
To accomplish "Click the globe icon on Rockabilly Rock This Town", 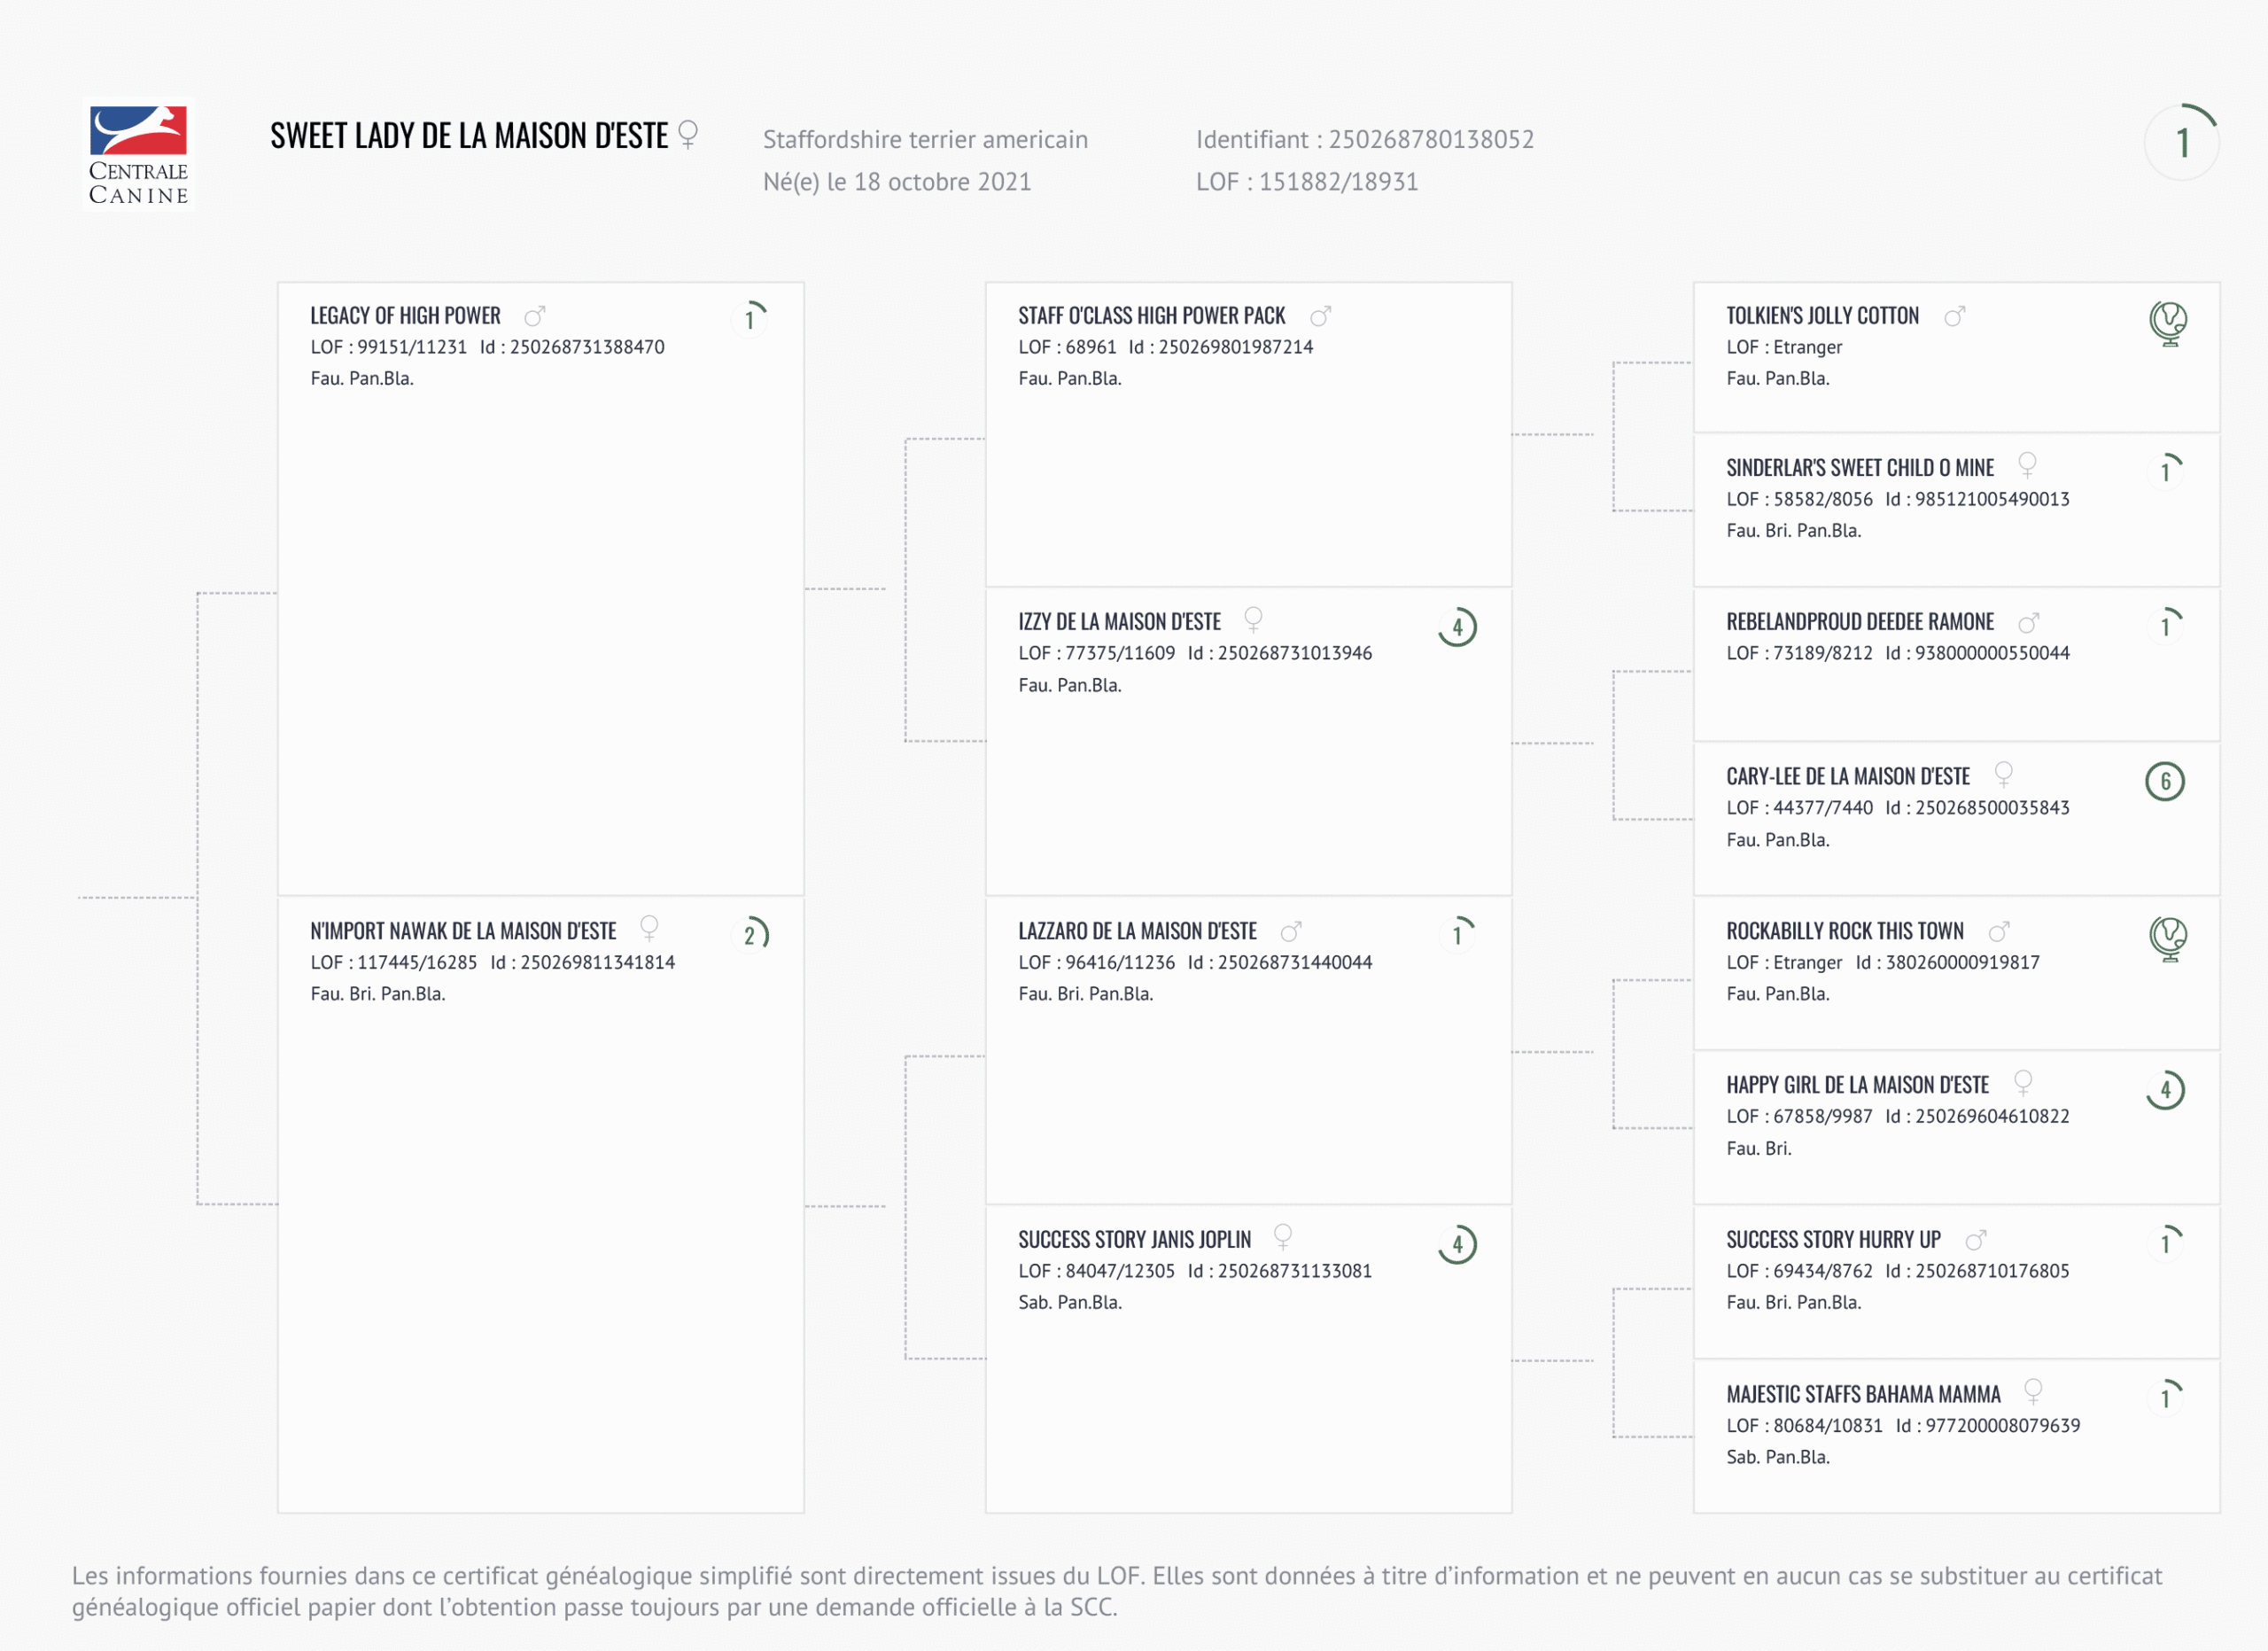I will tap(2167, 938).
